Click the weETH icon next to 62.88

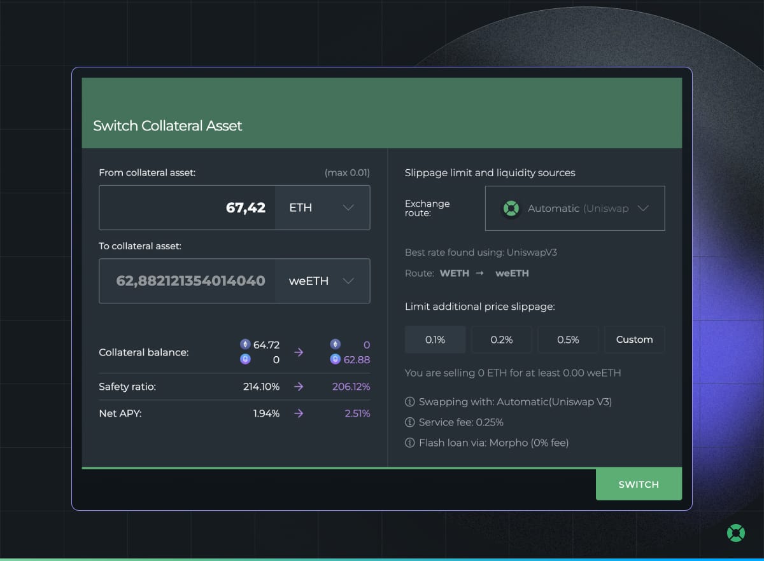(336, 359)
